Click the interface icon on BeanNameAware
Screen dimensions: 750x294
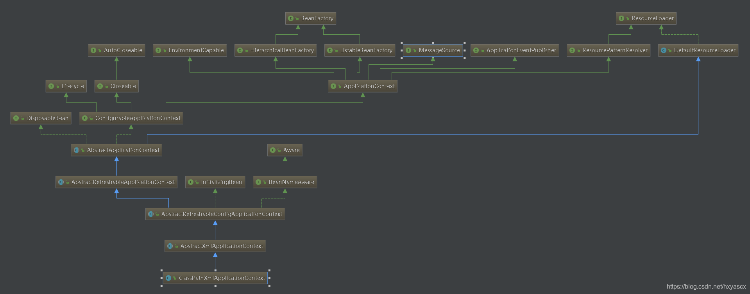click(258, 182)
